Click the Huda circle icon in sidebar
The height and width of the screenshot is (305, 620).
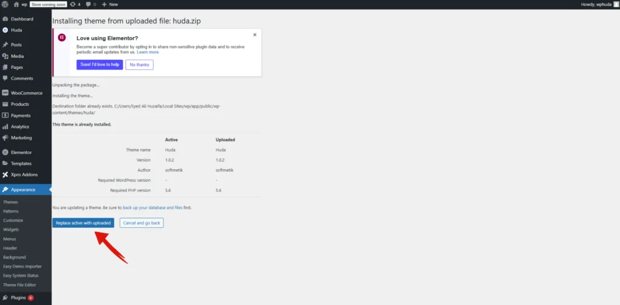coord(5,30)
